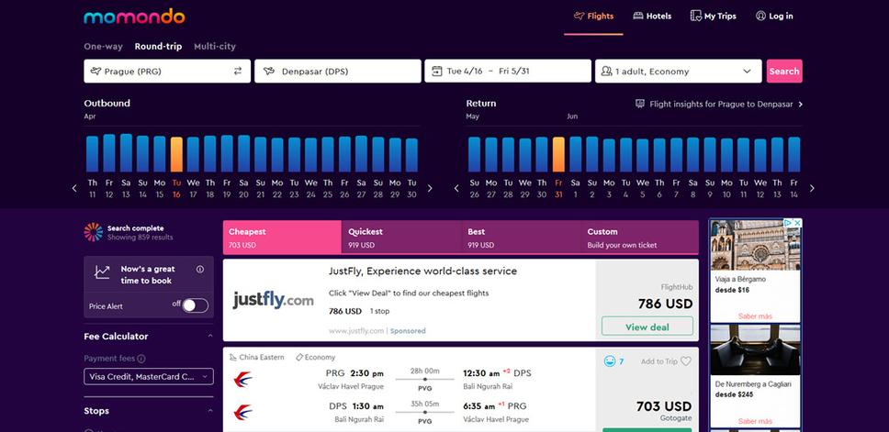Viewport: 889px width, 432px height.
Task: Collapse the Stops section
Action: (x=210, y=411)
